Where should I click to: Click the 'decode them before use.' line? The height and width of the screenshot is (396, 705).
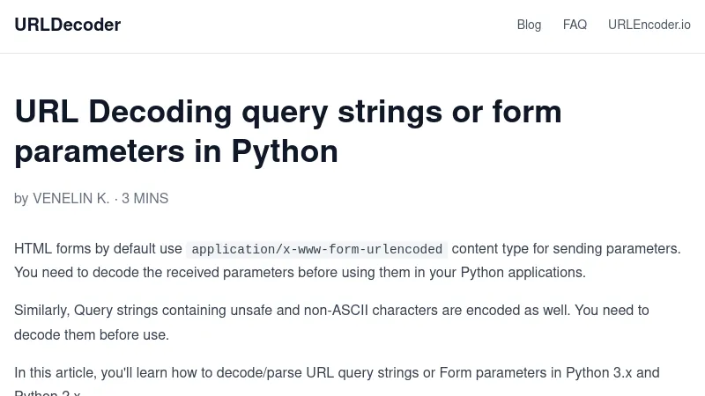click(x=91, y=335)
